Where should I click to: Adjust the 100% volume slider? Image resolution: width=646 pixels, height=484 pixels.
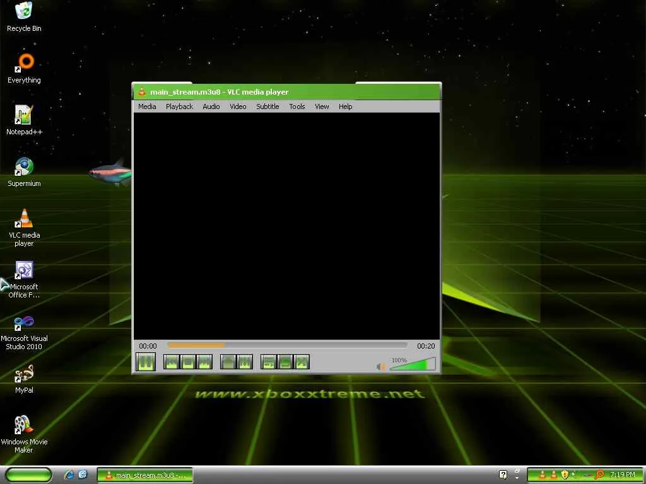pos(413,364)
